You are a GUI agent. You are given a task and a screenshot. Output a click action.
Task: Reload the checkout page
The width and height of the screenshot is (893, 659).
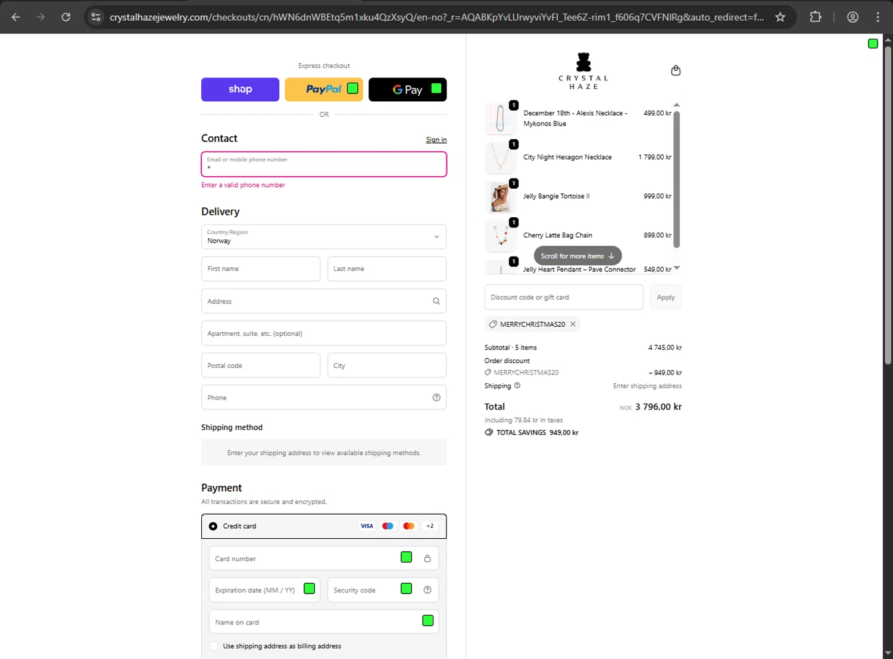point(66,17)
